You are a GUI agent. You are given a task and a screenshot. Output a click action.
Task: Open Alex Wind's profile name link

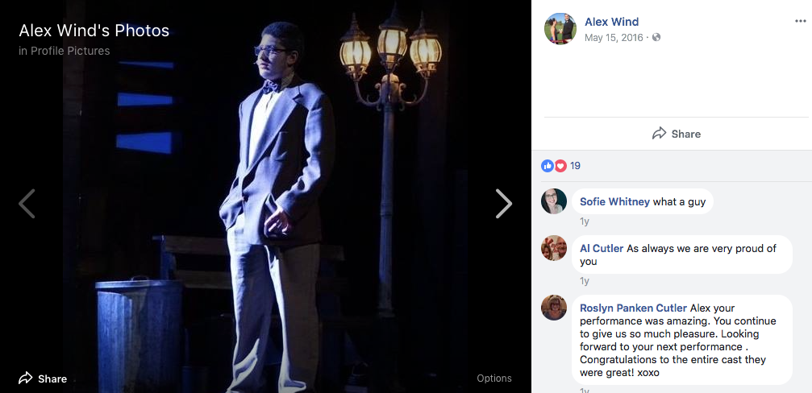point(611,22)
